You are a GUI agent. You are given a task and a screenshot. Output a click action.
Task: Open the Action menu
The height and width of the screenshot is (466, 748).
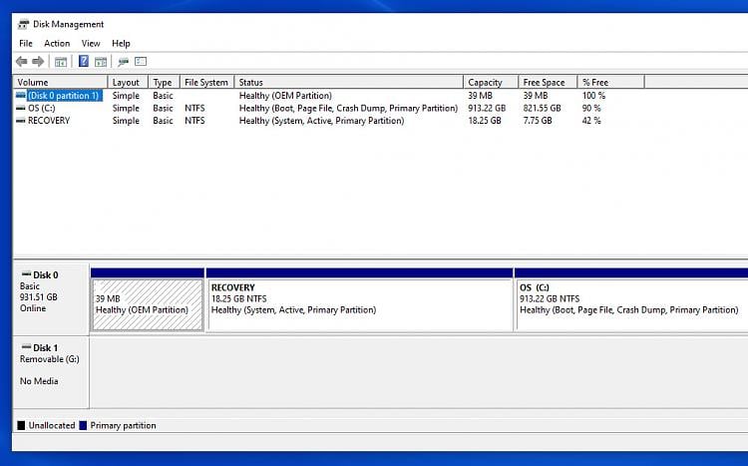[57, 44]
